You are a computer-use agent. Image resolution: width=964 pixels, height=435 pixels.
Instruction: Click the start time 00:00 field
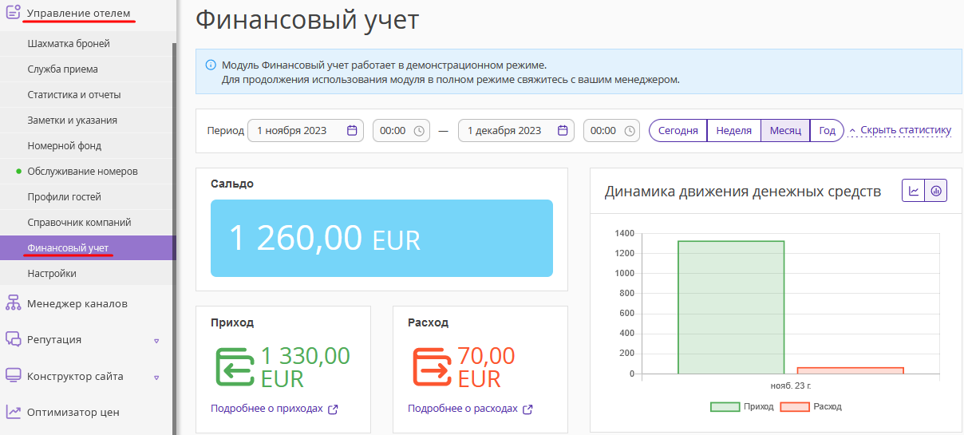click(x=401, y=131)
